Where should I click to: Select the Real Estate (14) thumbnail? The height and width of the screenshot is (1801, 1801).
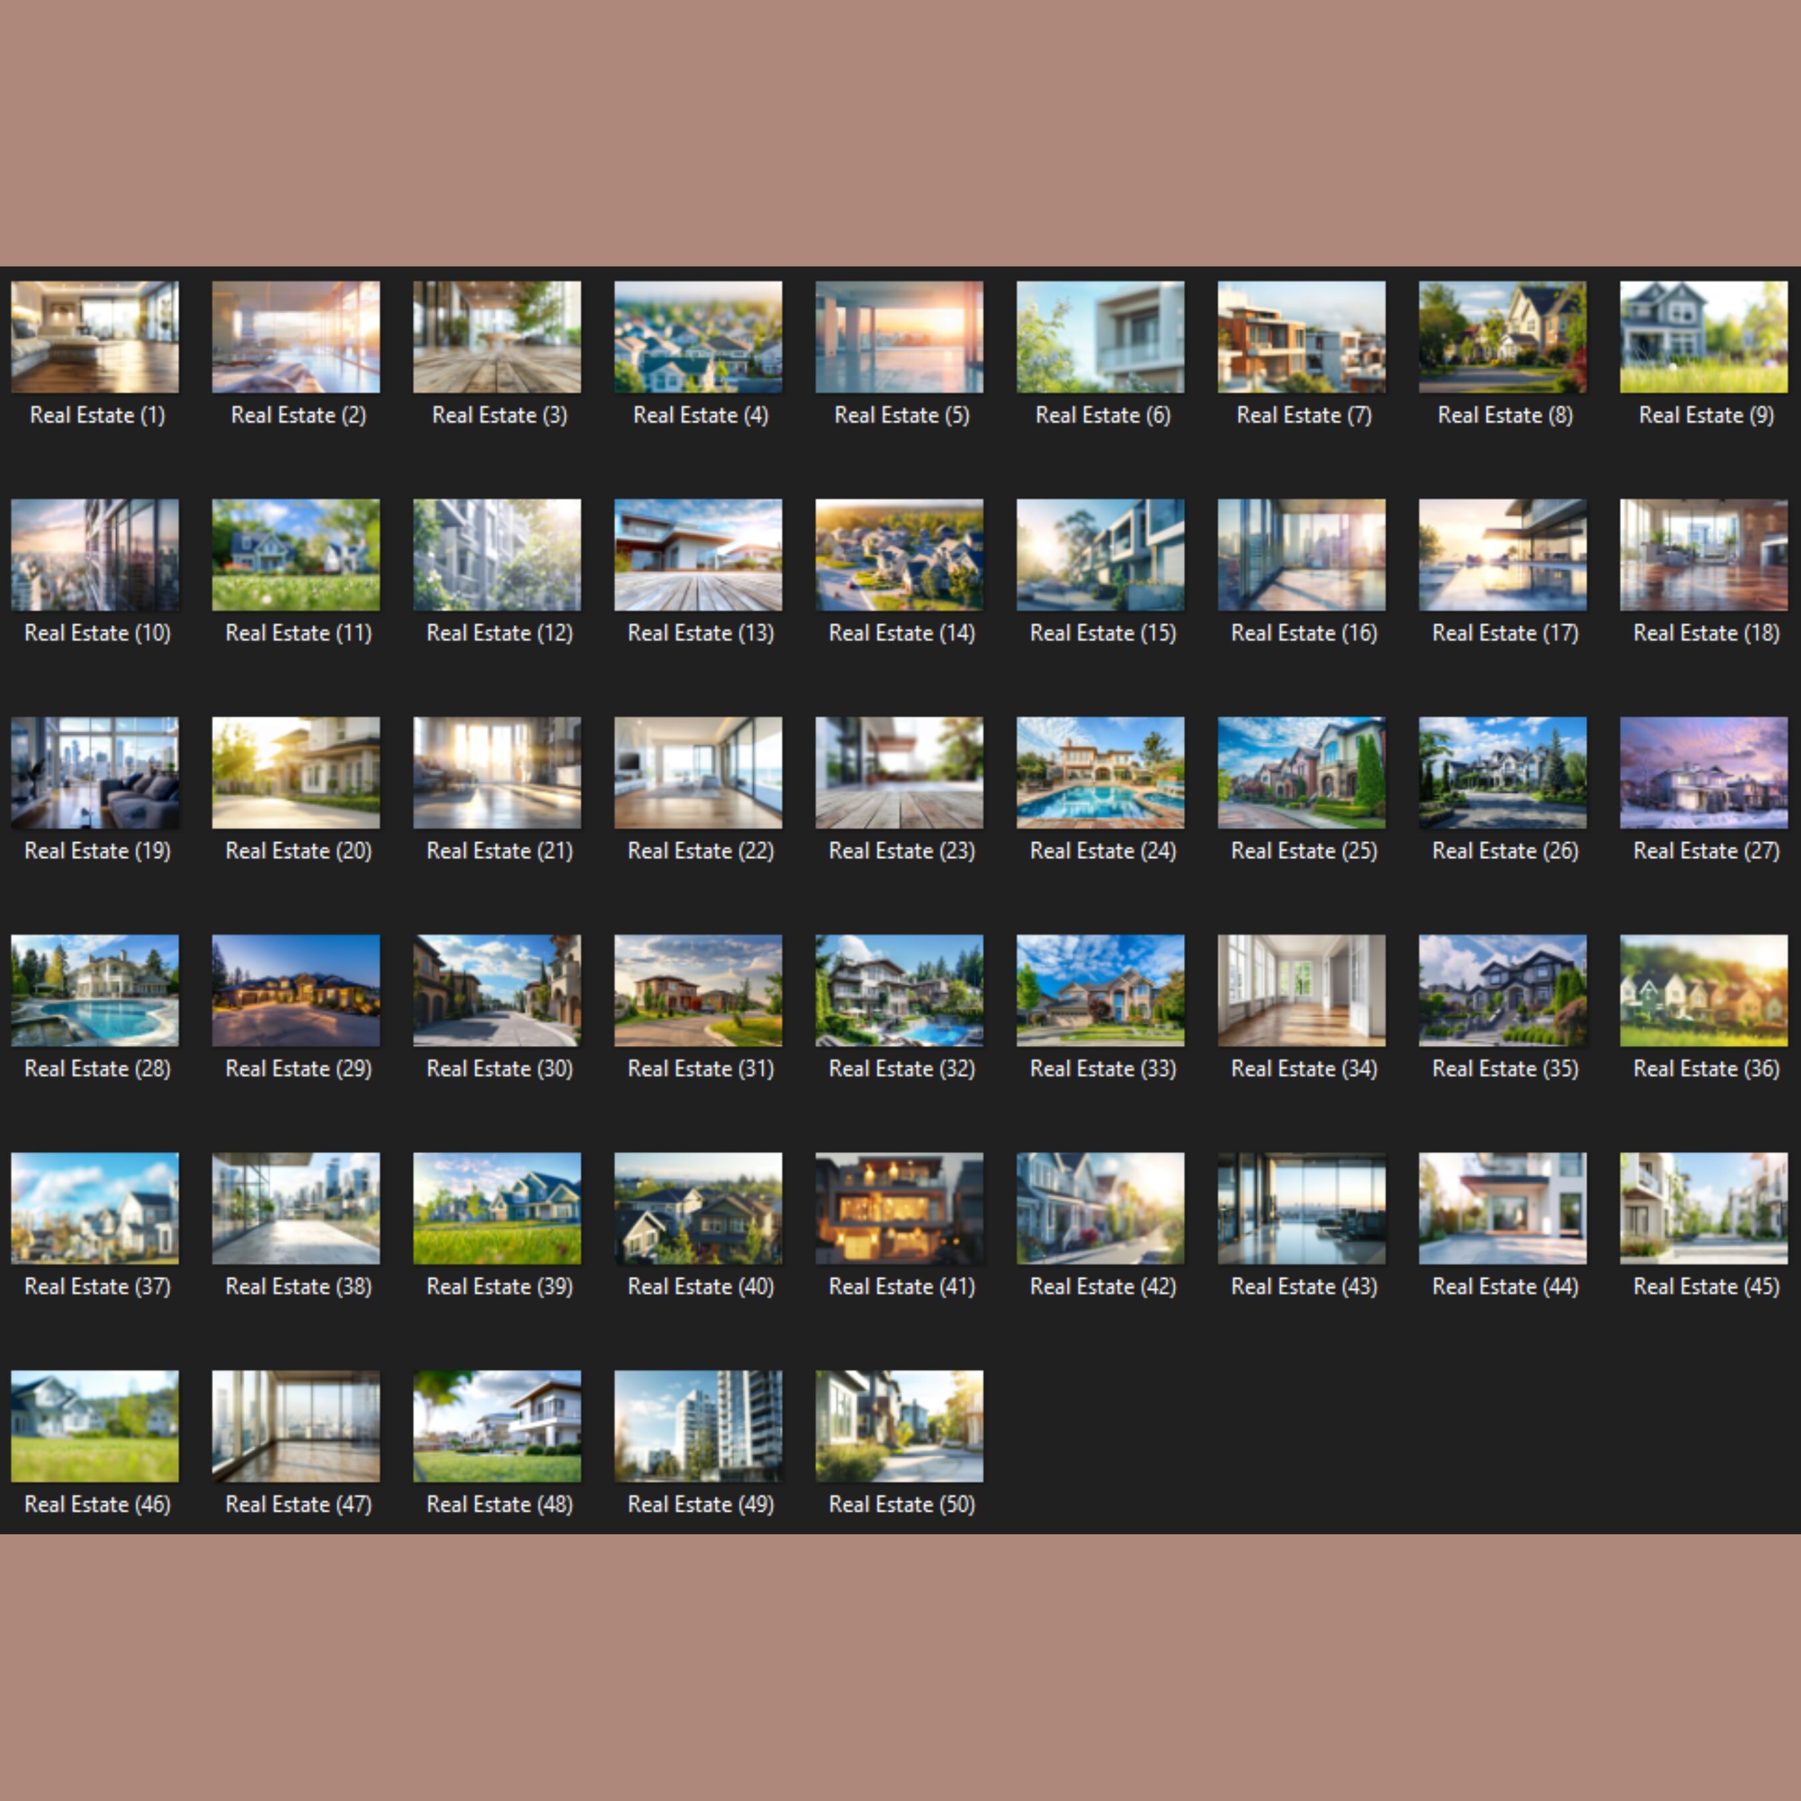point(900,555)
